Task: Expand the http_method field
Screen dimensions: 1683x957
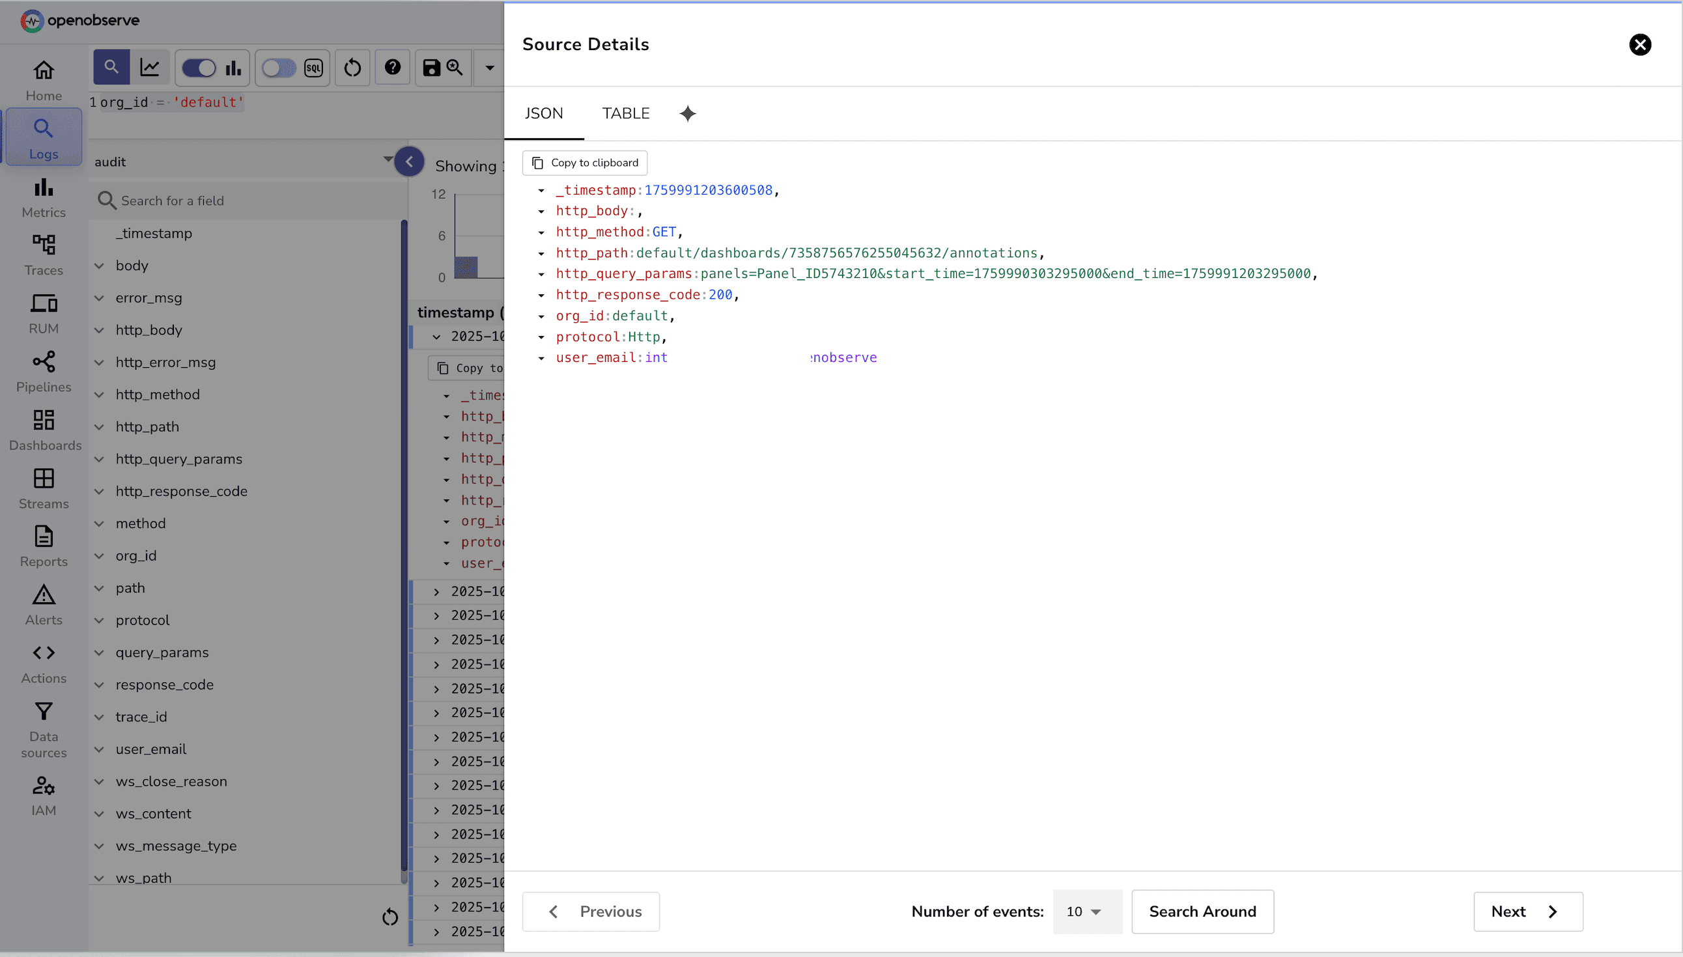Action: coord(99,395)
